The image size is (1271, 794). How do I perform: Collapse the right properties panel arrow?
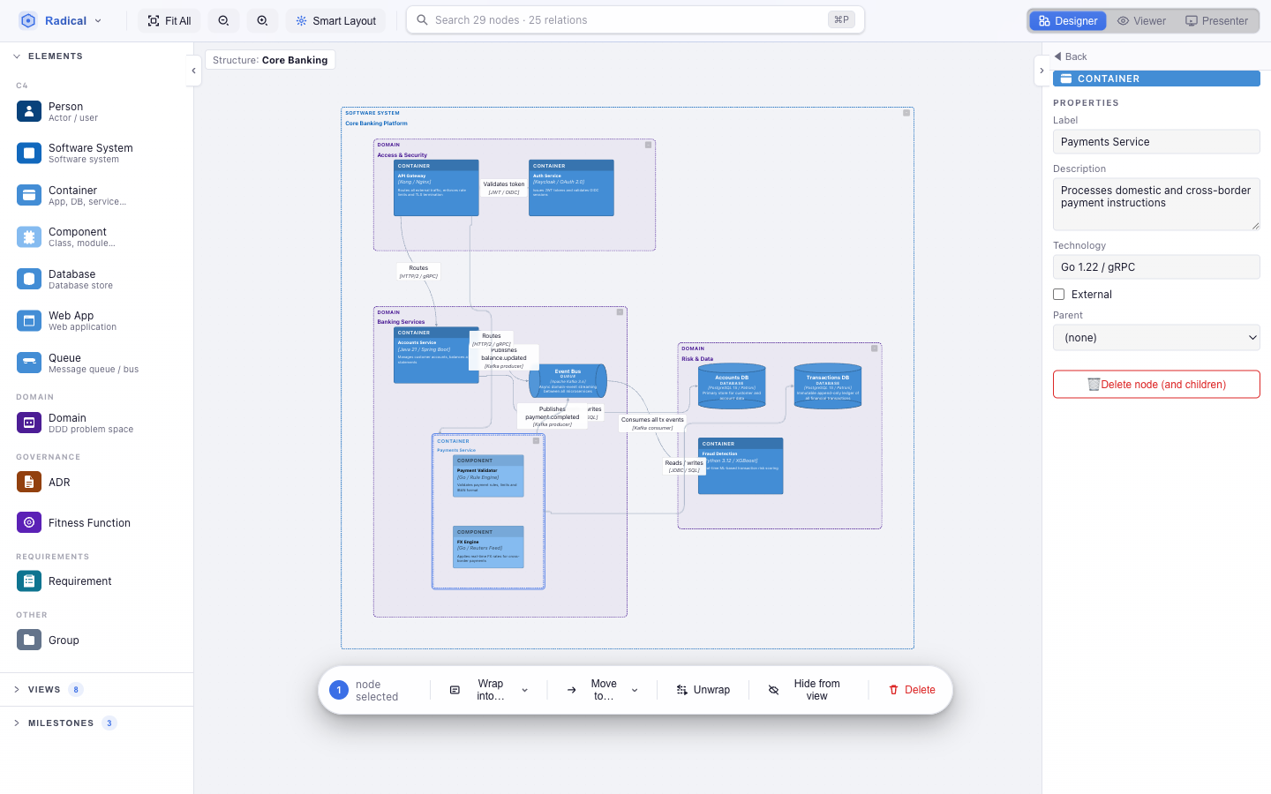[x=1042, y=71]
